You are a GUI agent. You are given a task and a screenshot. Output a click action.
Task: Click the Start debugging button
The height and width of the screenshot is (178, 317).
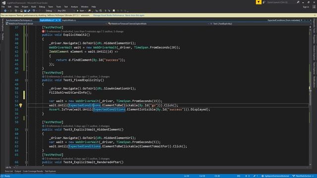pyautogui.click(x=80, y=11)
